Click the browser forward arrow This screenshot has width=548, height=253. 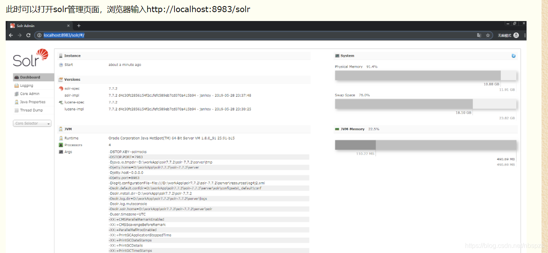[x=19, y=35]
